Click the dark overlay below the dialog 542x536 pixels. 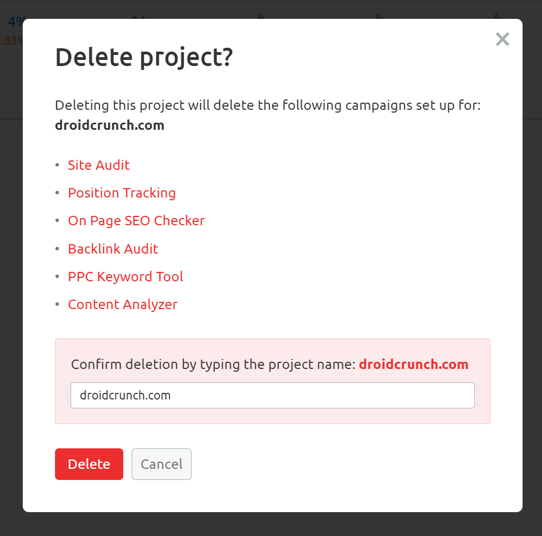click(271, 525)
